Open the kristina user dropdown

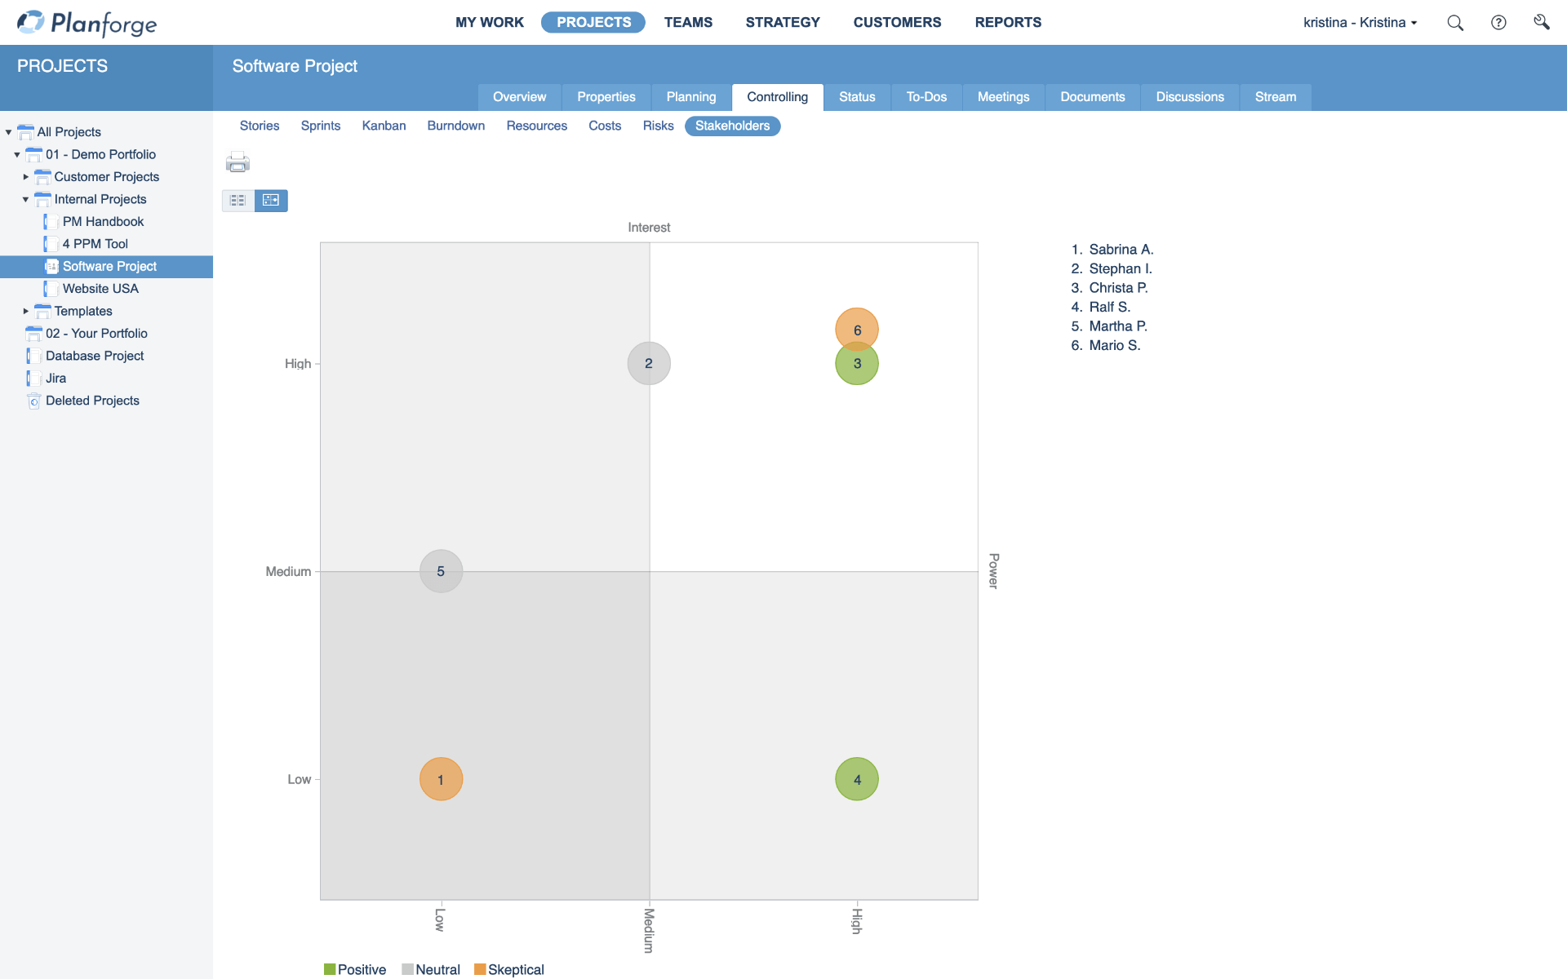coord(1360,22)
